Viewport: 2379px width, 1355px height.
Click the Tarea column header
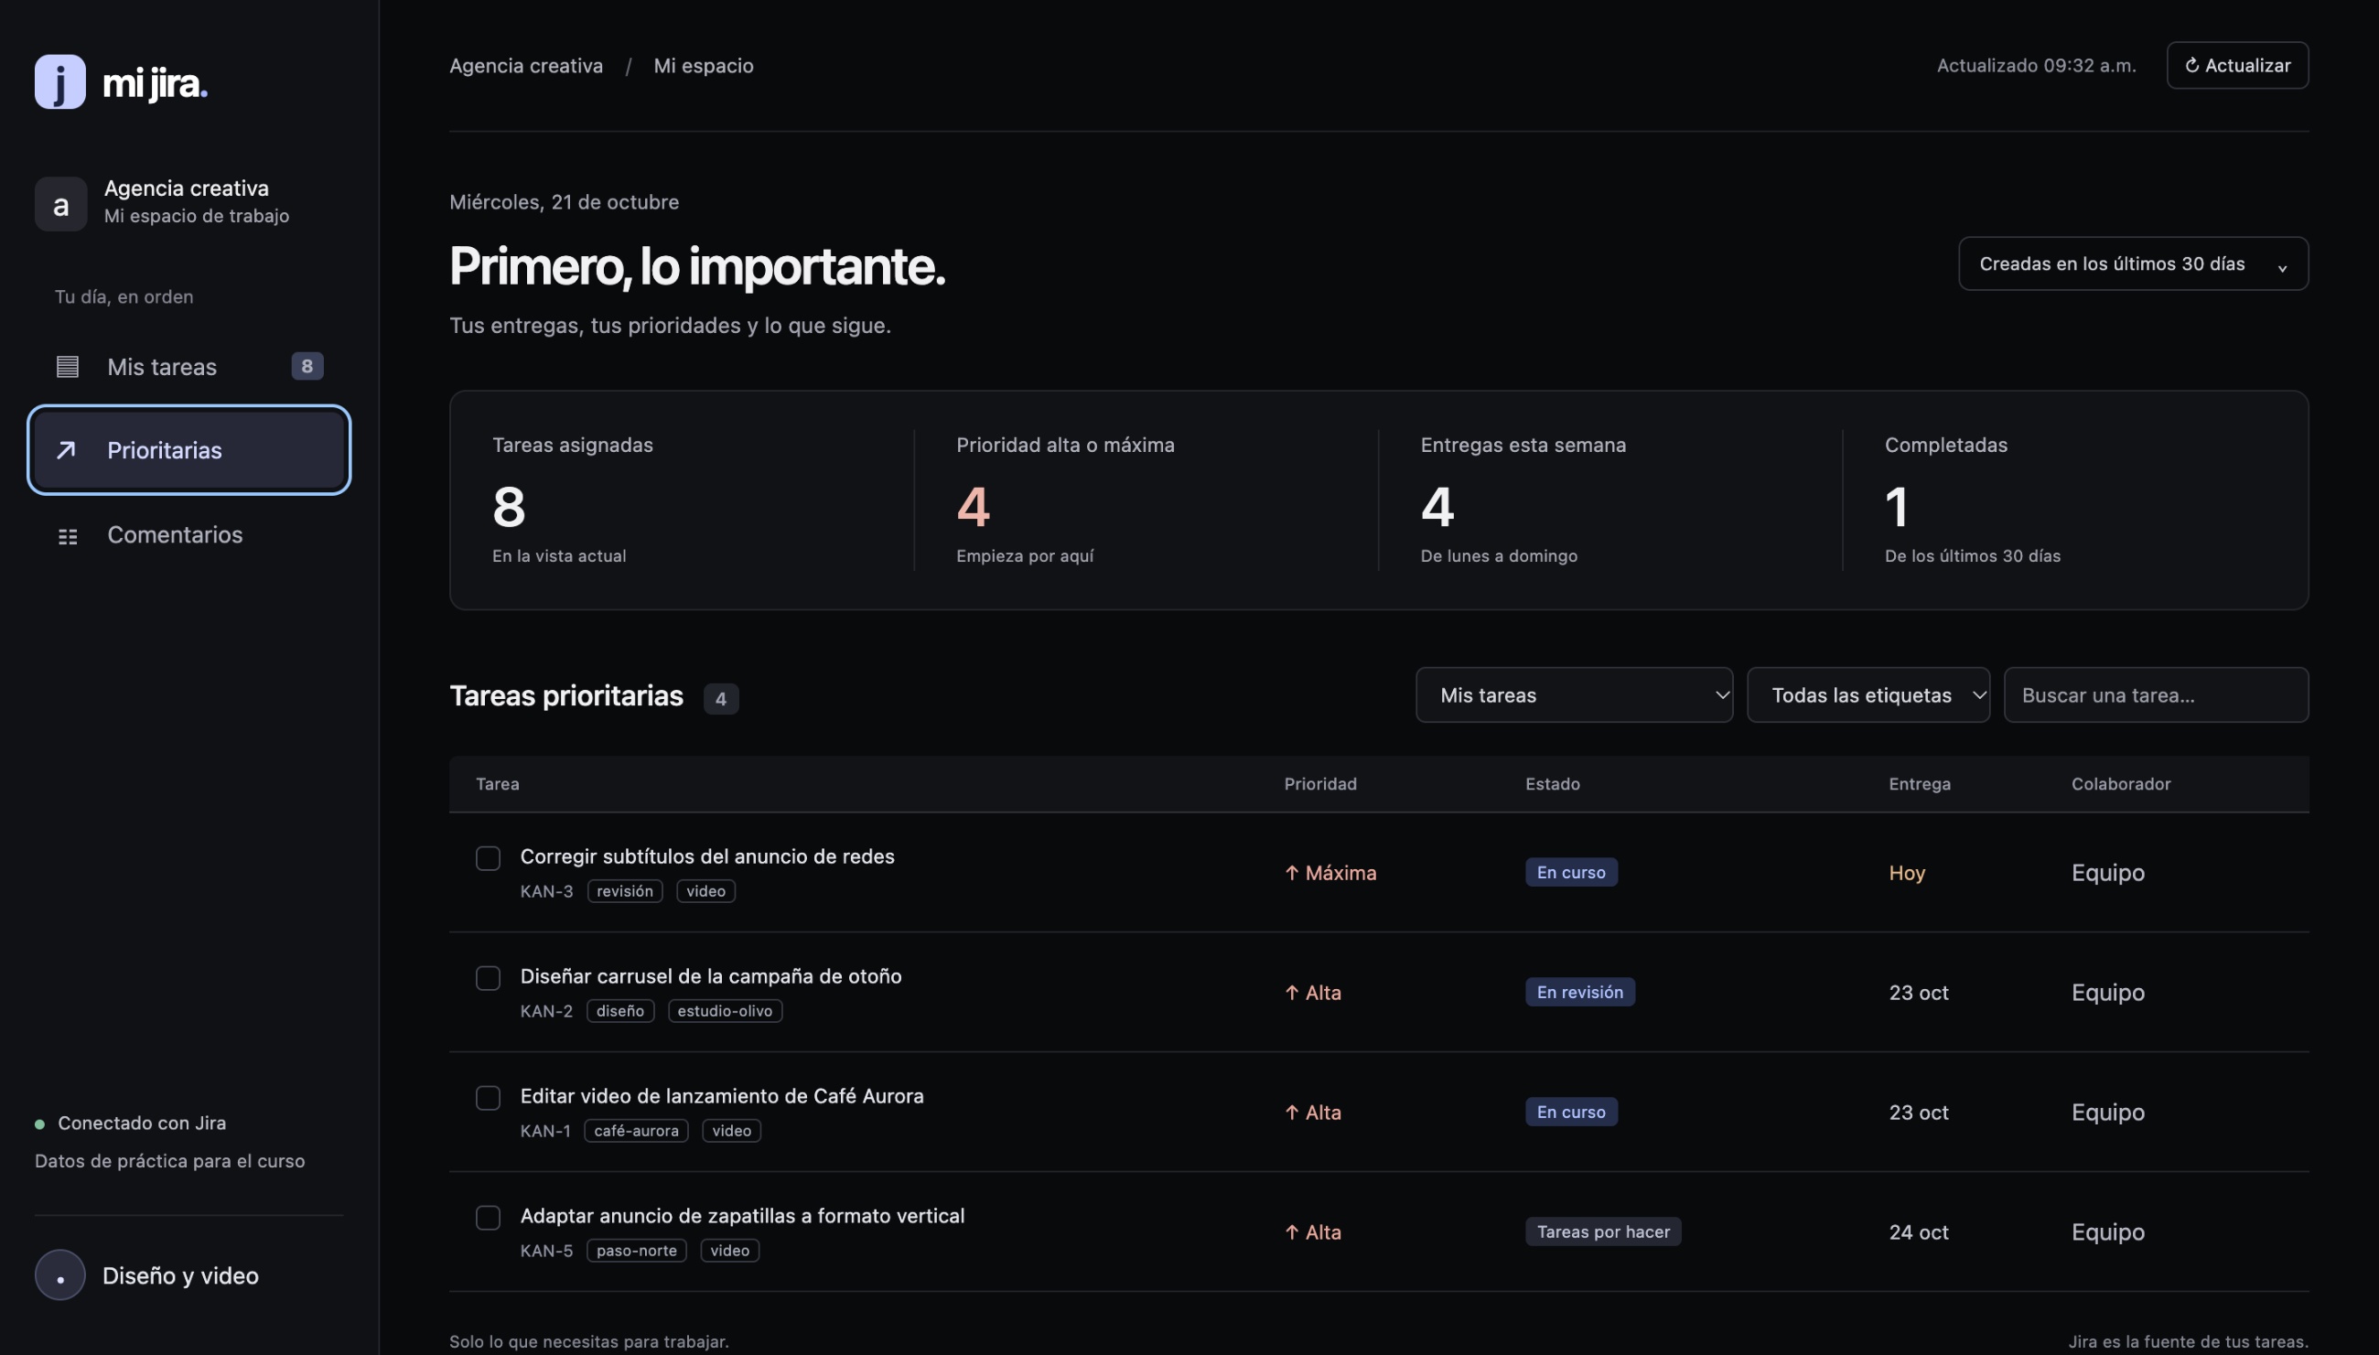click(x=497, y=784)
